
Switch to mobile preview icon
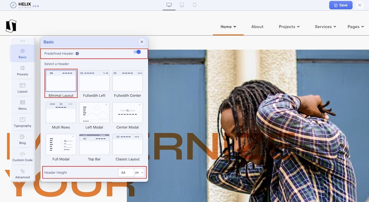pyautogui.click(x=194, y=5)
